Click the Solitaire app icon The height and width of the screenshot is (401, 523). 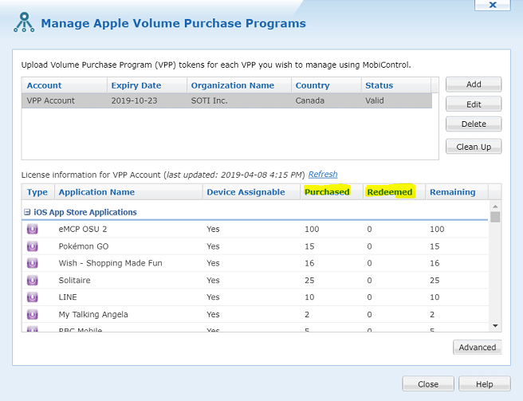33,281
